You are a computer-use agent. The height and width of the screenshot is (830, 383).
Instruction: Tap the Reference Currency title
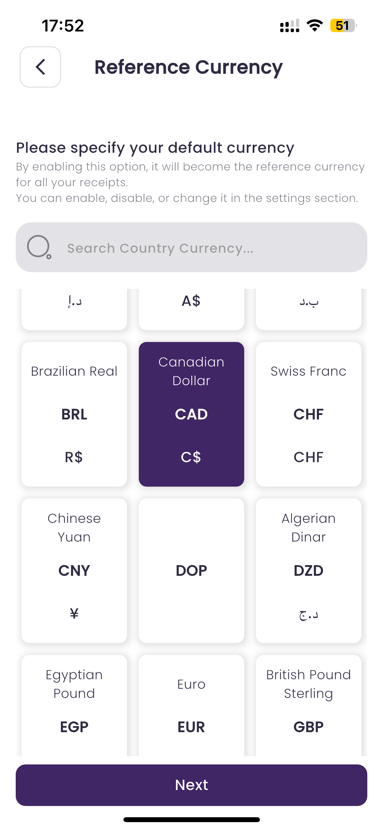tap(189, 67)
